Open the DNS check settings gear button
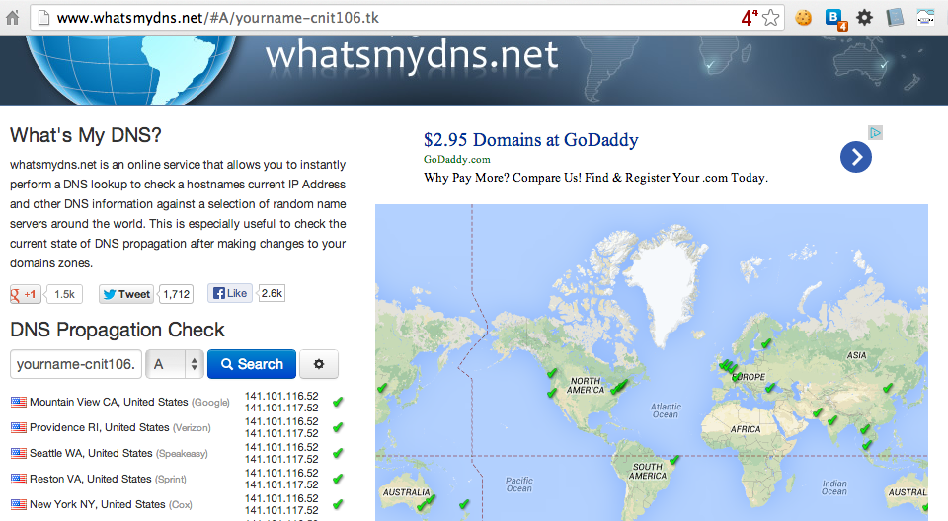 (319, 364)
